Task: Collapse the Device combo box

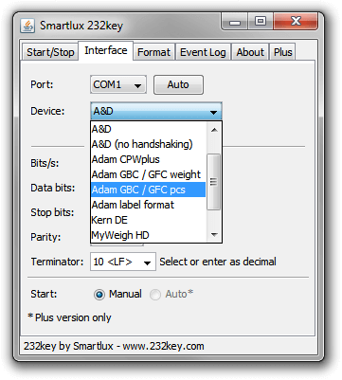Action: [156, 111]
